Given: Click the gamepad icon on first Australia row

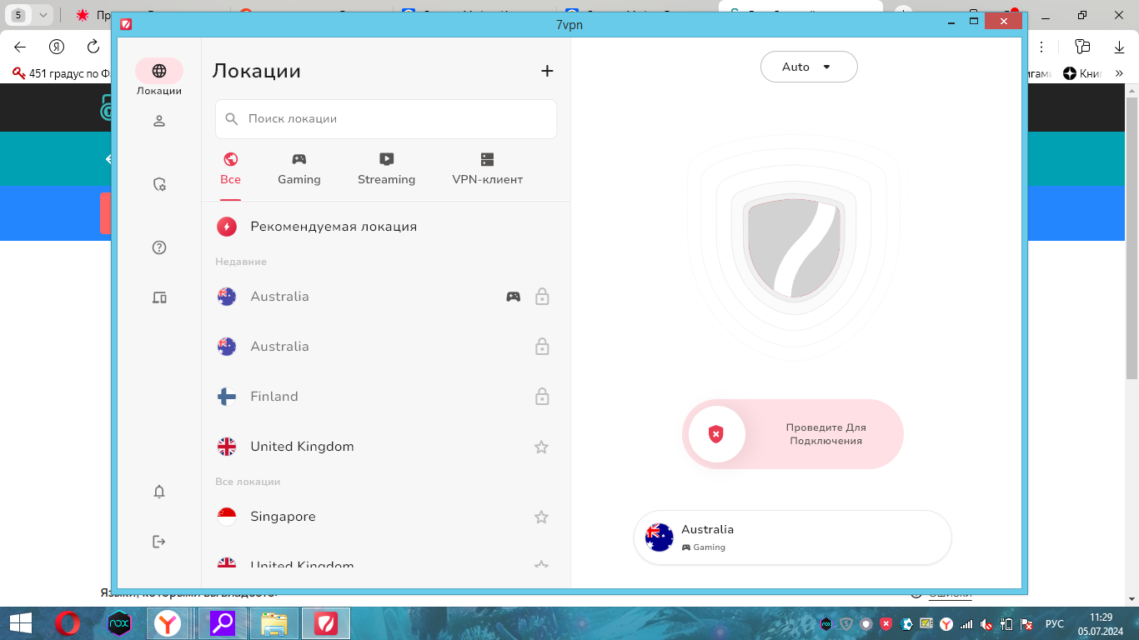Looking at the screenshot, I should tap(514, 296).
